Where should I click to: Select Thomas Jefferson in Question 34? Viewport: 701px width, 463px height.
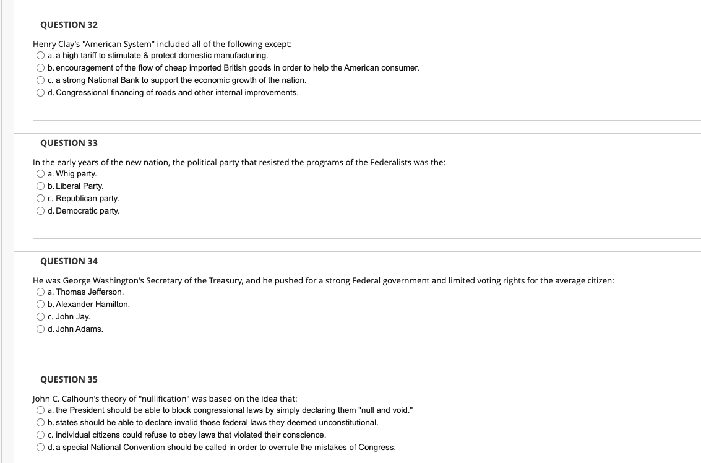[x=40, y=292]
